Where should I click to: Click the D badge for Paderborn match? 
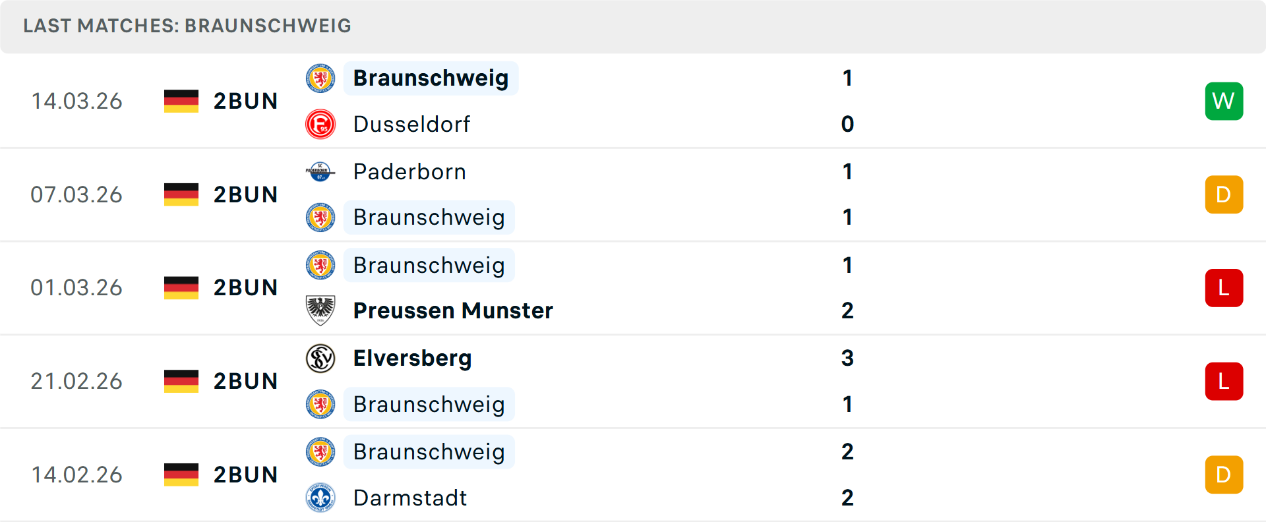(1224, 194)
